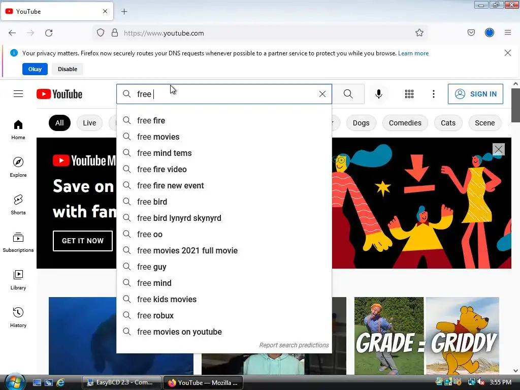This screenshot has width=520, height=390.
Task: Choose suggestion 'free guy'
Action: 224,267
